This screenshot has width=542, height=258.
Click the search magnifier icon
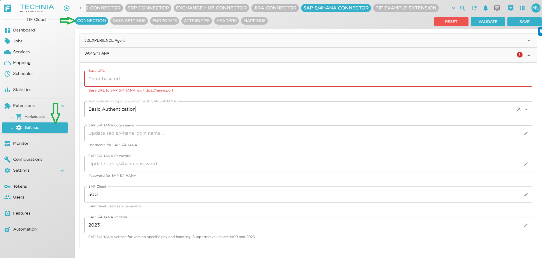click(x=462, y=8)
